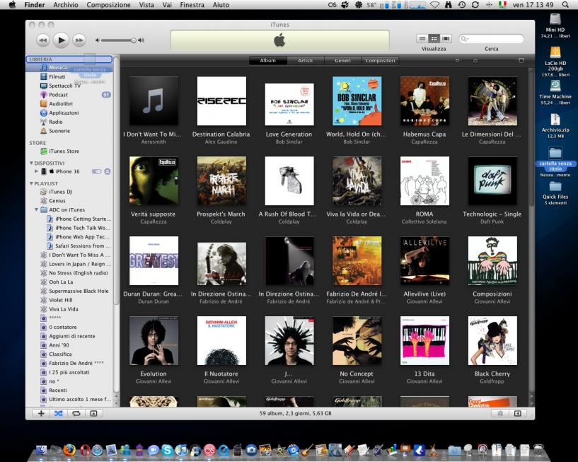Switch to list view in Visualizza

click(422, 38)
